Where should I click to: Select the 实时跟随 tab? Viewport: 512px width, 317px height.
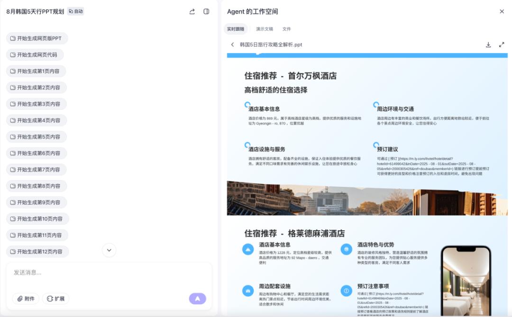tap(236, 29)
